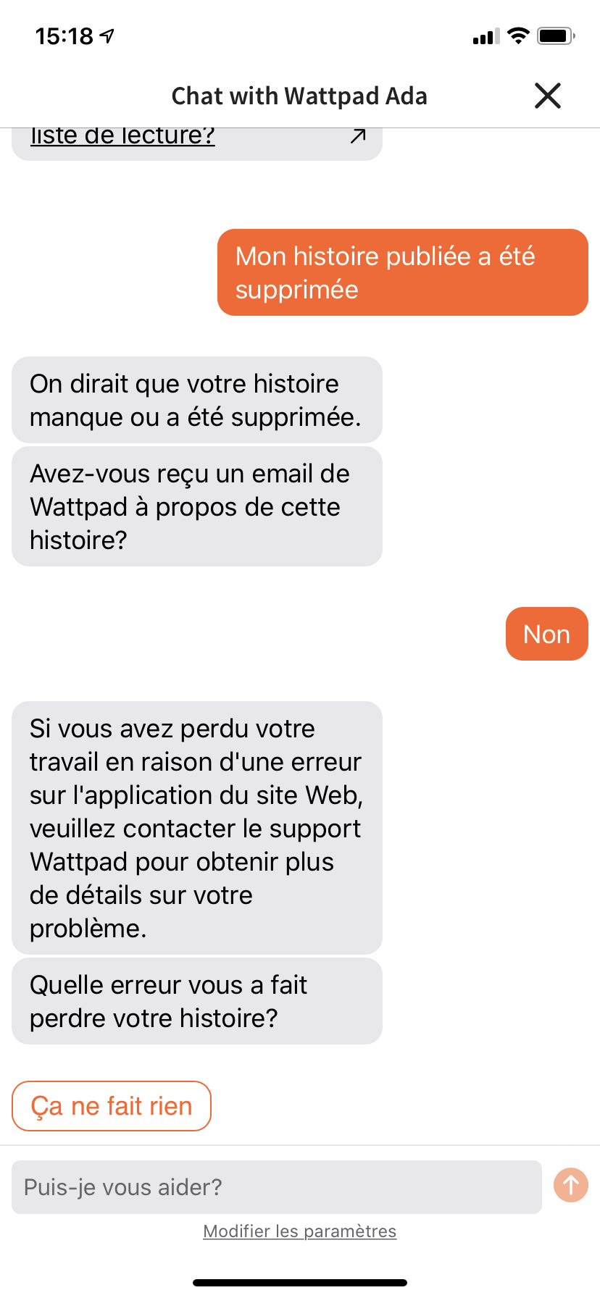Tap the Wi-Fi icon in status bar
The image size is (600, 1298).
pos(519,35)
